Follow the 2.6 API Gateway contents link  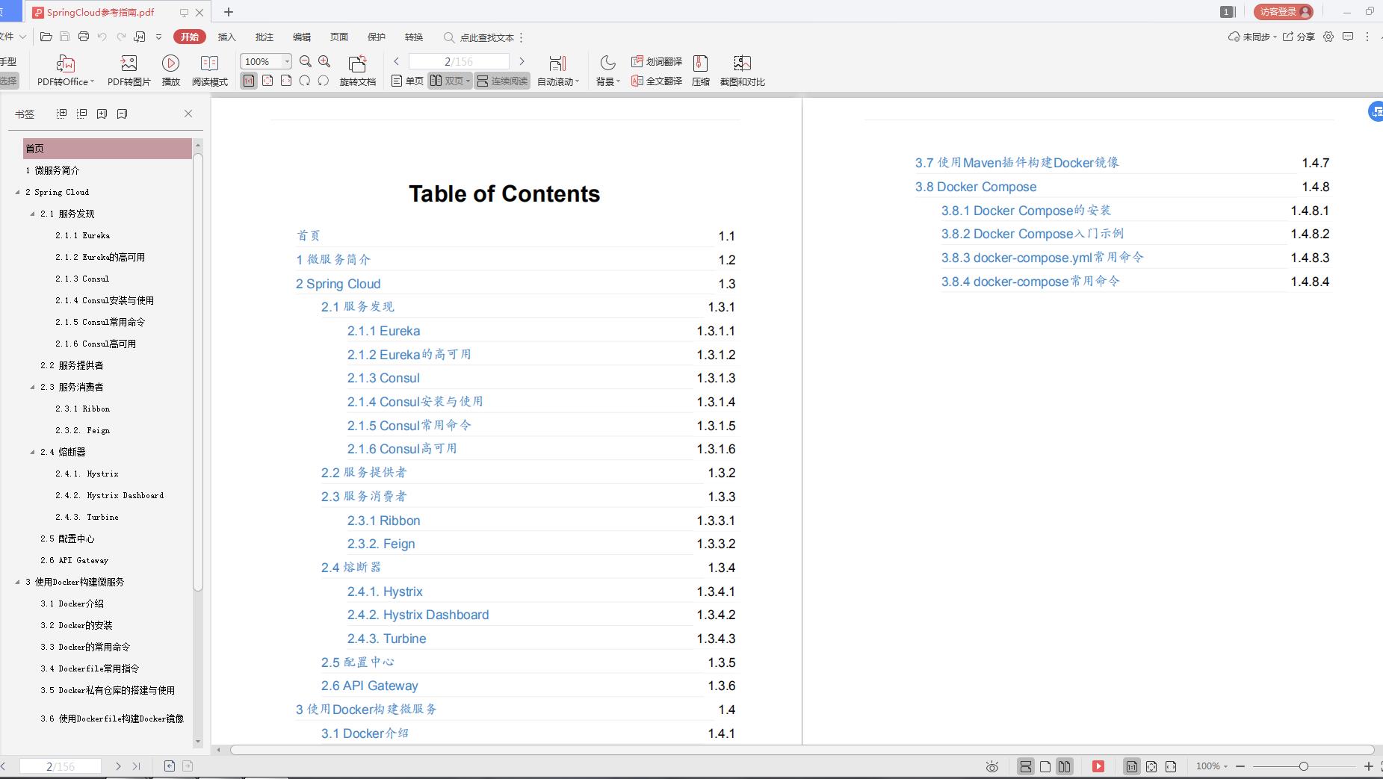(370, 686)
